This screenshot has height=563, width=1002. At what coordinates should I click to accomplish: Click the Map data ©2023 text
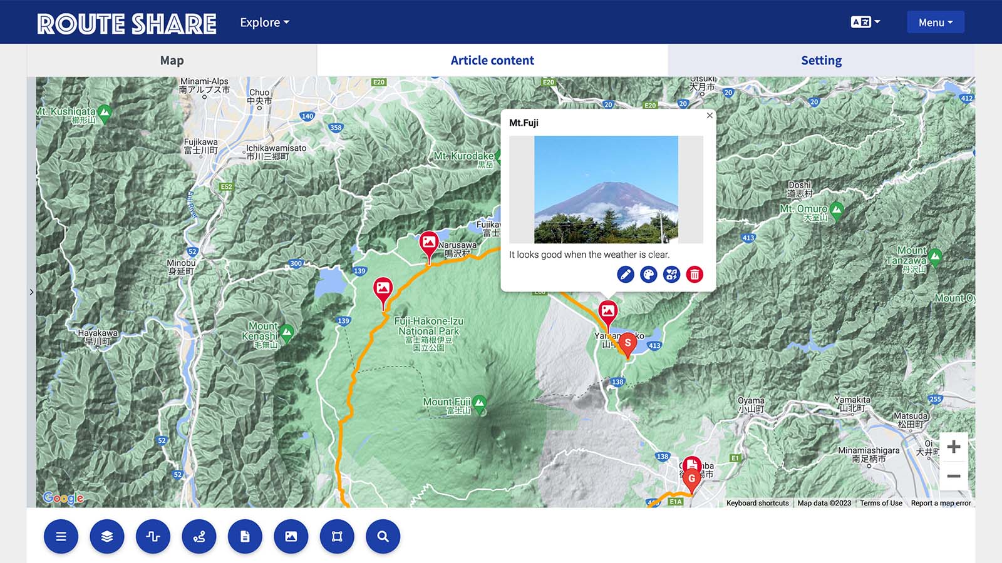coord(824,503)
